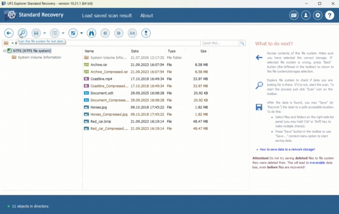Click date 29.09.2025 16:08:28 of Document.odt
Screen dimensions: 339x214
click(x=147, y=93)
